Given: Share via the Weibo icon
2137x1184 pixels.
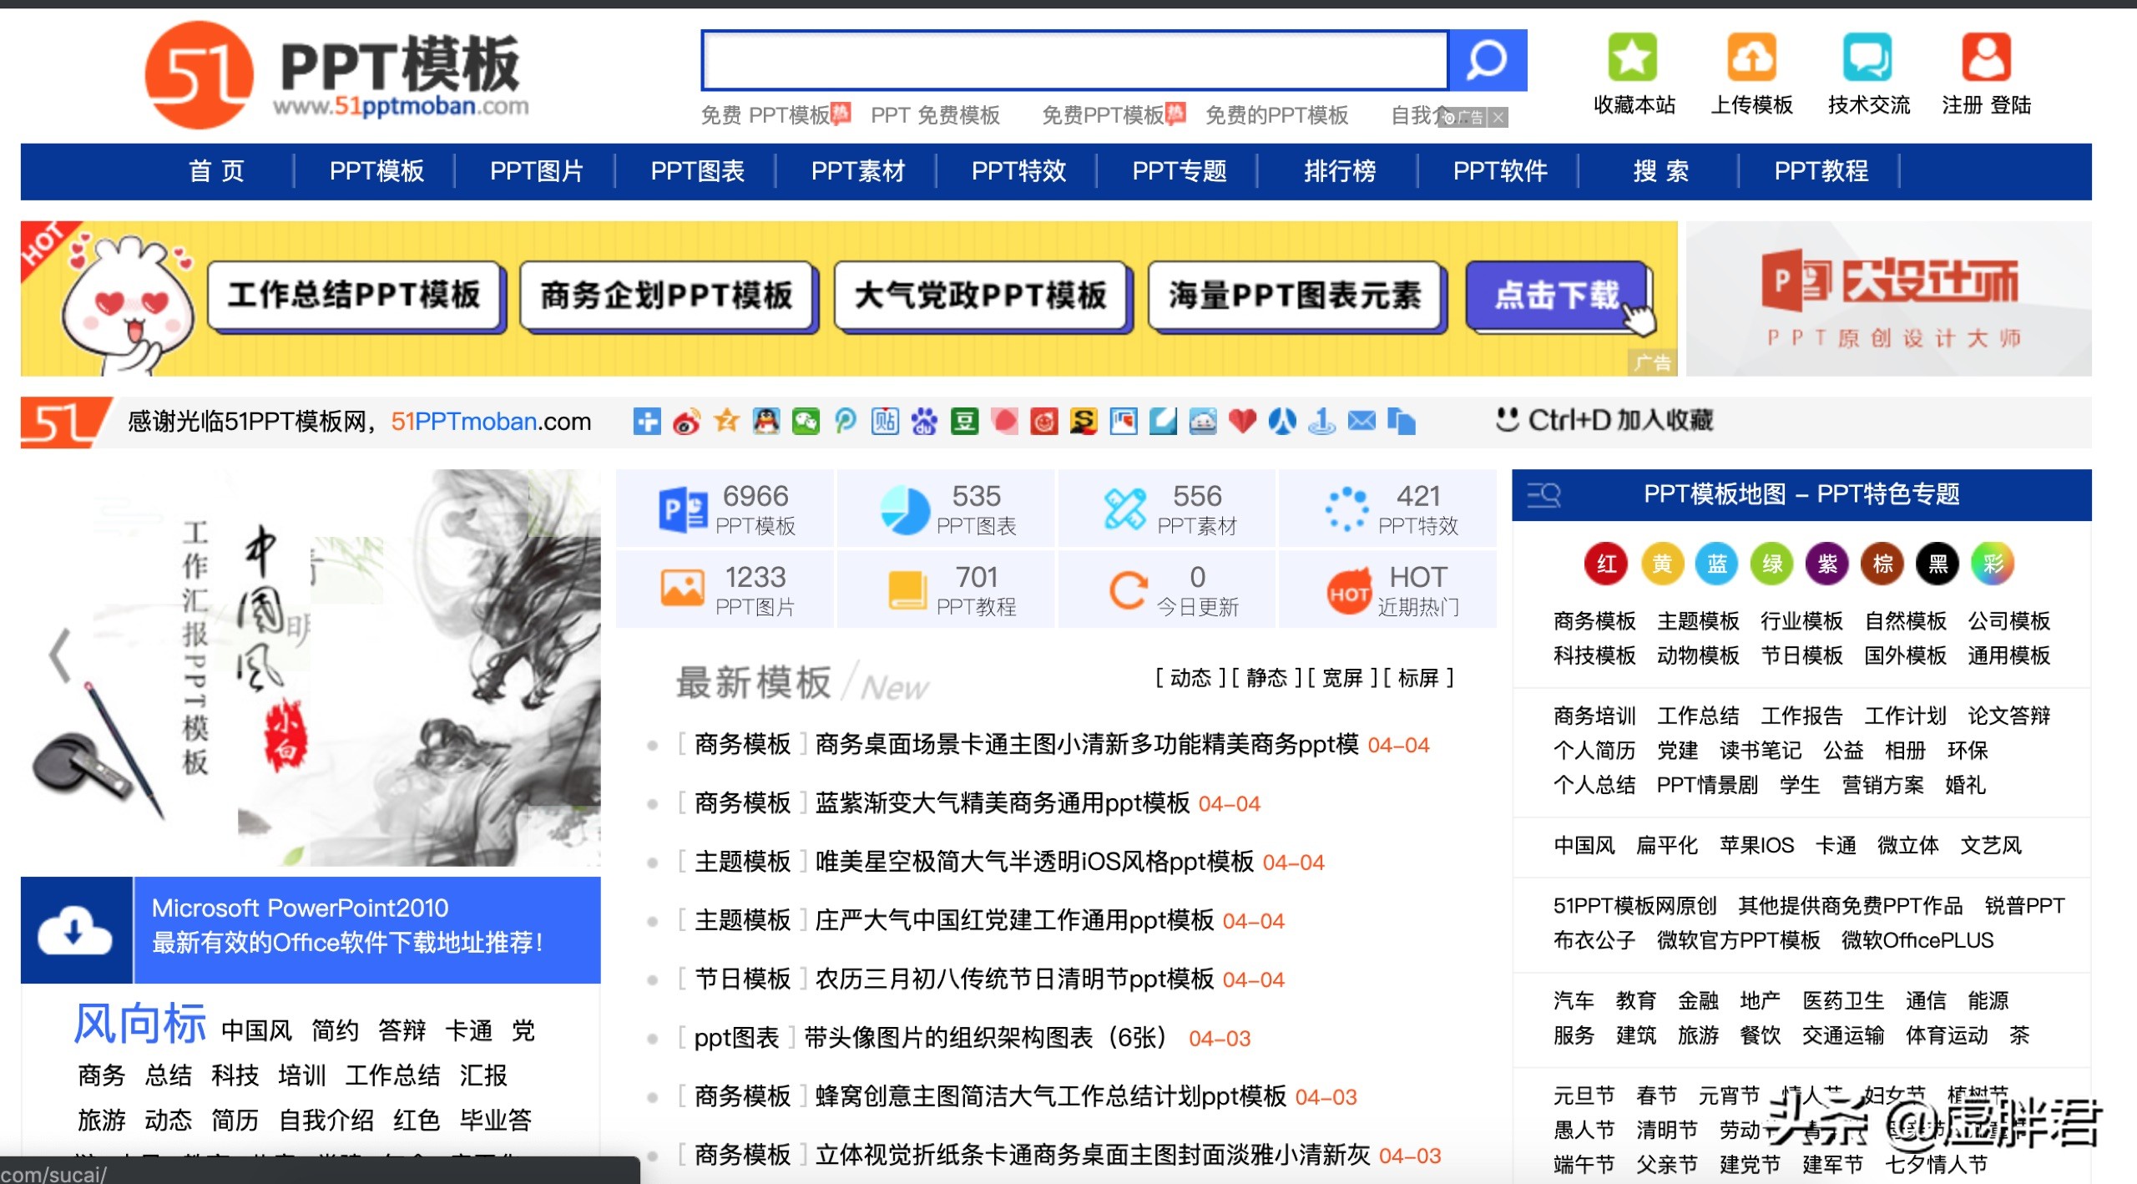Looking at the screenshot, I should click(686, 422).
